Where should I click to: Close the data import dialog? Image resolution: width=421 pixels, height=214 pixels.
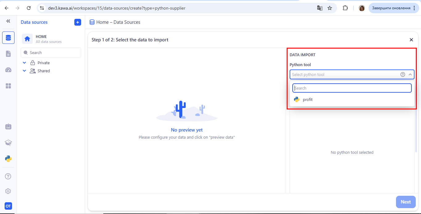(x=411, y=40)
